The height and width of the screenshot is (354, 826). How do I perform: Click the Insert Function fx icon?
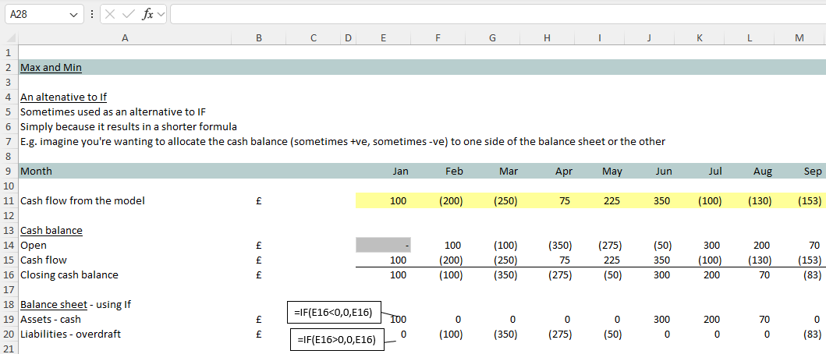pos(147,15)
